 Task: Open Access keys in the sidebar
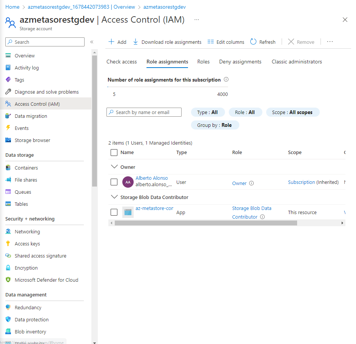tap(27, 244)
